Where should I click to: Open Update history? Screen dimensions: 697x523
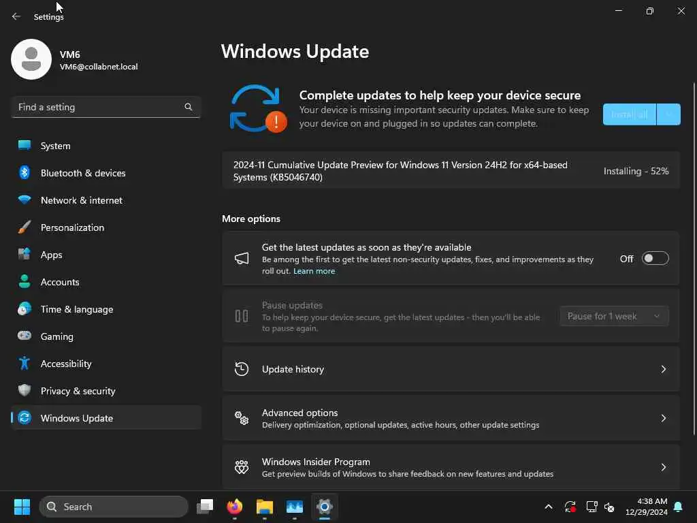point(451,369)
